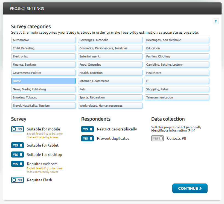This screenshot has width=224, height=204.
Task: Select the Pets category
Action: pos(110,89)
